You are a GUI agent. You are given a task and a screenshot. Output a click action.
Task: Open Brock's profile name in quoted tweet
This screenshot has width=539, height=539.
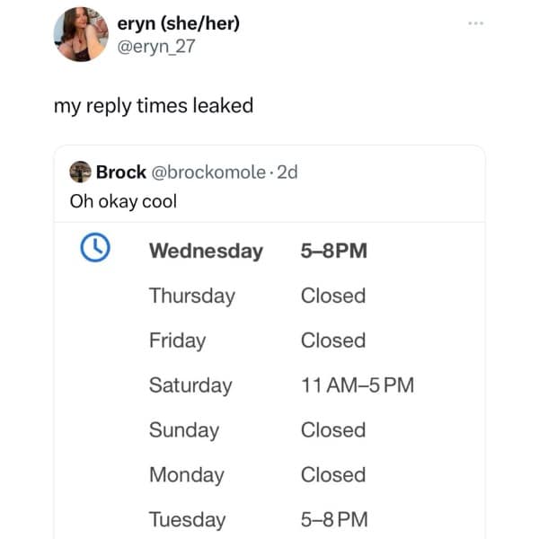[x=120, y=172]
